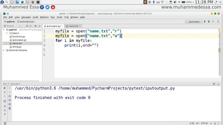This screenshot has width=223, height=125.
Task: Click the desktop search magnifier icon
Action: pyautogui.click(x=7, y=2)
